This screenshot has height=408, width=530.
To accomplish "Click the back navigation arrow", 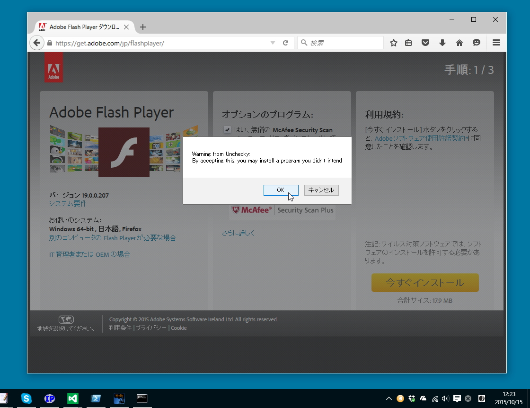I will (37, 43).
